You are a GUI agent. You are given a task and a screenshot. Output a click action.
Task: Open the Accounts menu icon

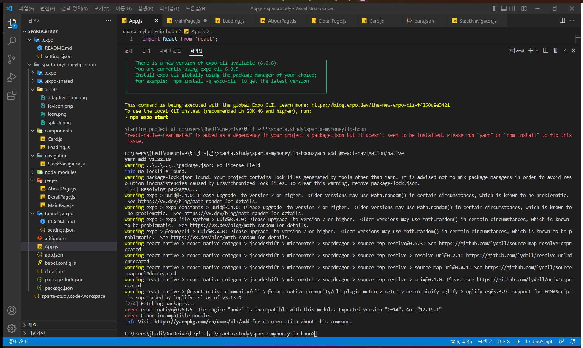pyautogui.click(x=12, y=310)
